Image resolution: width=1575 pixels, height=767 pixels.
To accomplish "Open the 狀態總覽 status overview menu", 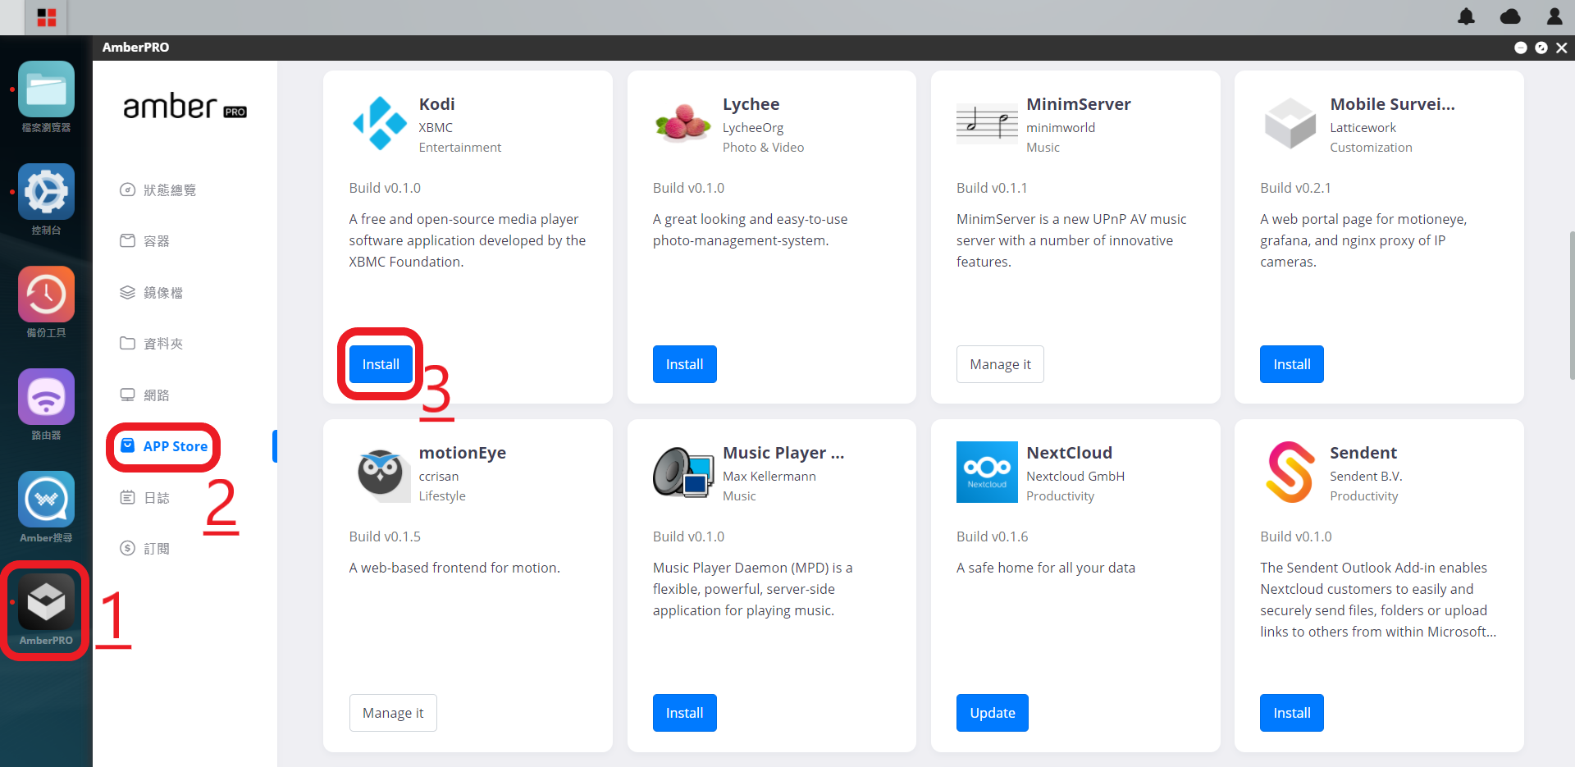I will click(x=158, y=190).
